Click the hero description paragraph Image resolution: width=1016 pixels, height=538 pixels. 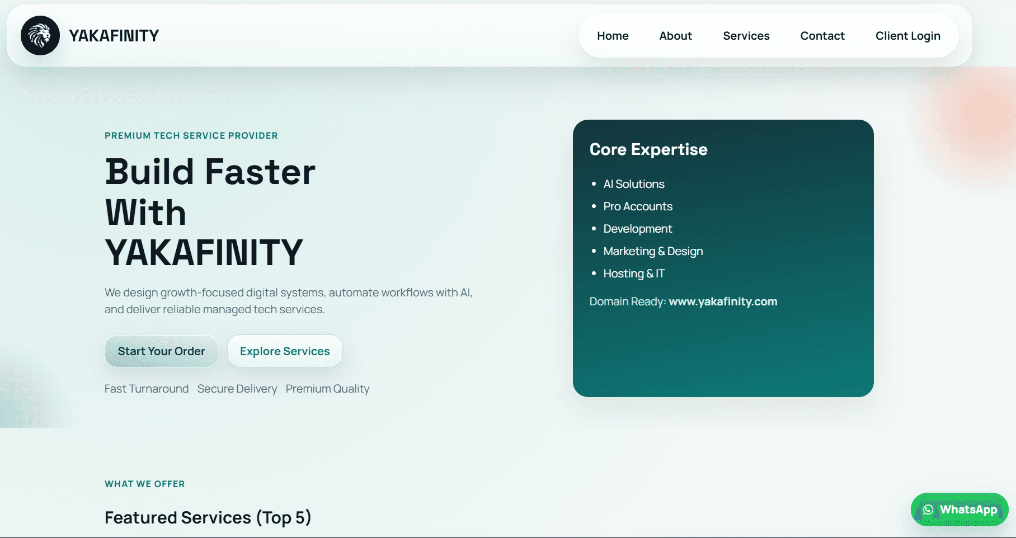pyautogui.click(x=289, y=301)
